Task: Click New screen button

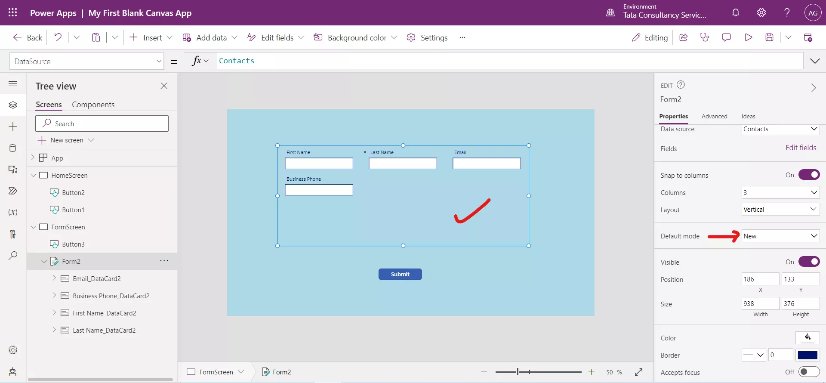Action: point(66,140)
